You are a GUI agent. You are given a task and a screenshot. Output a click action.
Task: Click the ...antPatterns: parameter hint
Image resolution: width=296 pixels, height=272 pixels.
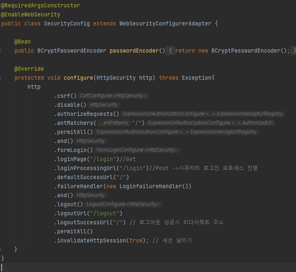click(x=114, y=123)
